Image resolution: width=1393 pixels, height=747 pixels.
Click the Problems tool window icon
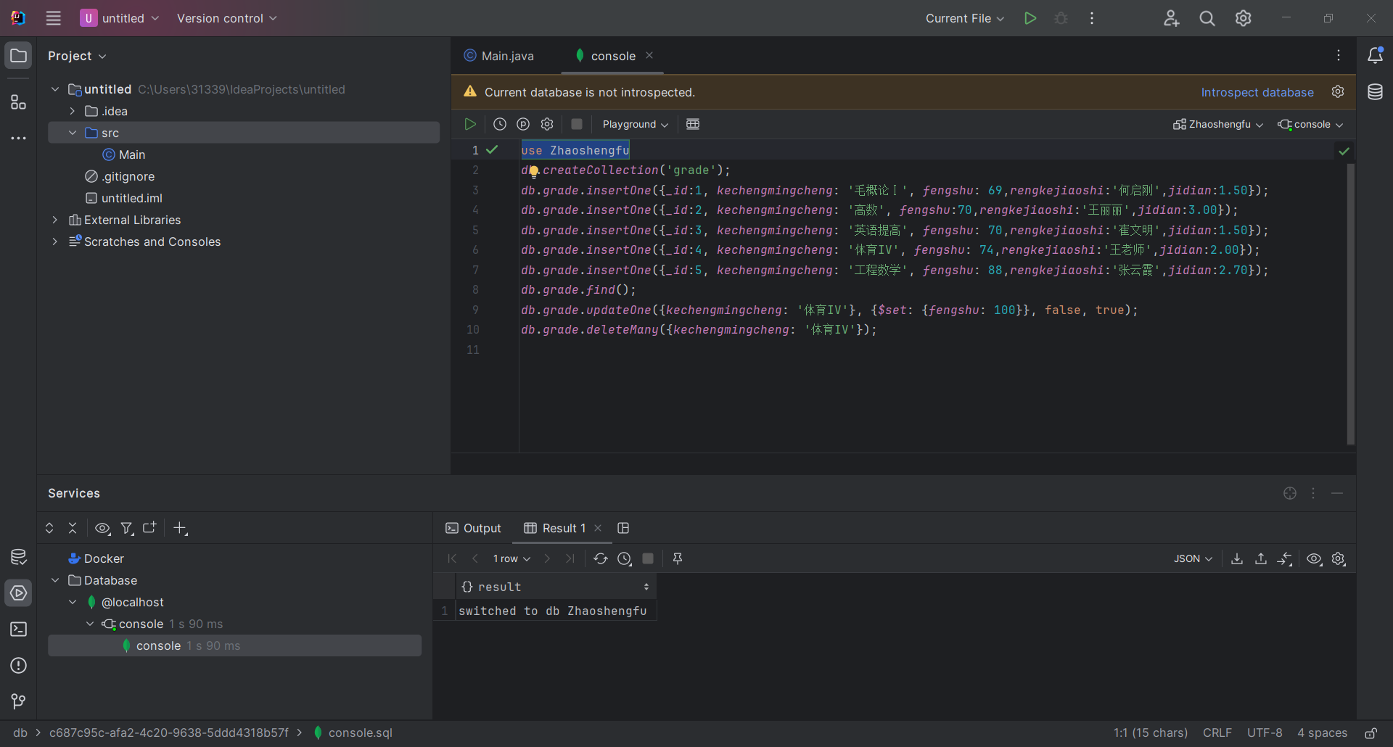(18, 666)
